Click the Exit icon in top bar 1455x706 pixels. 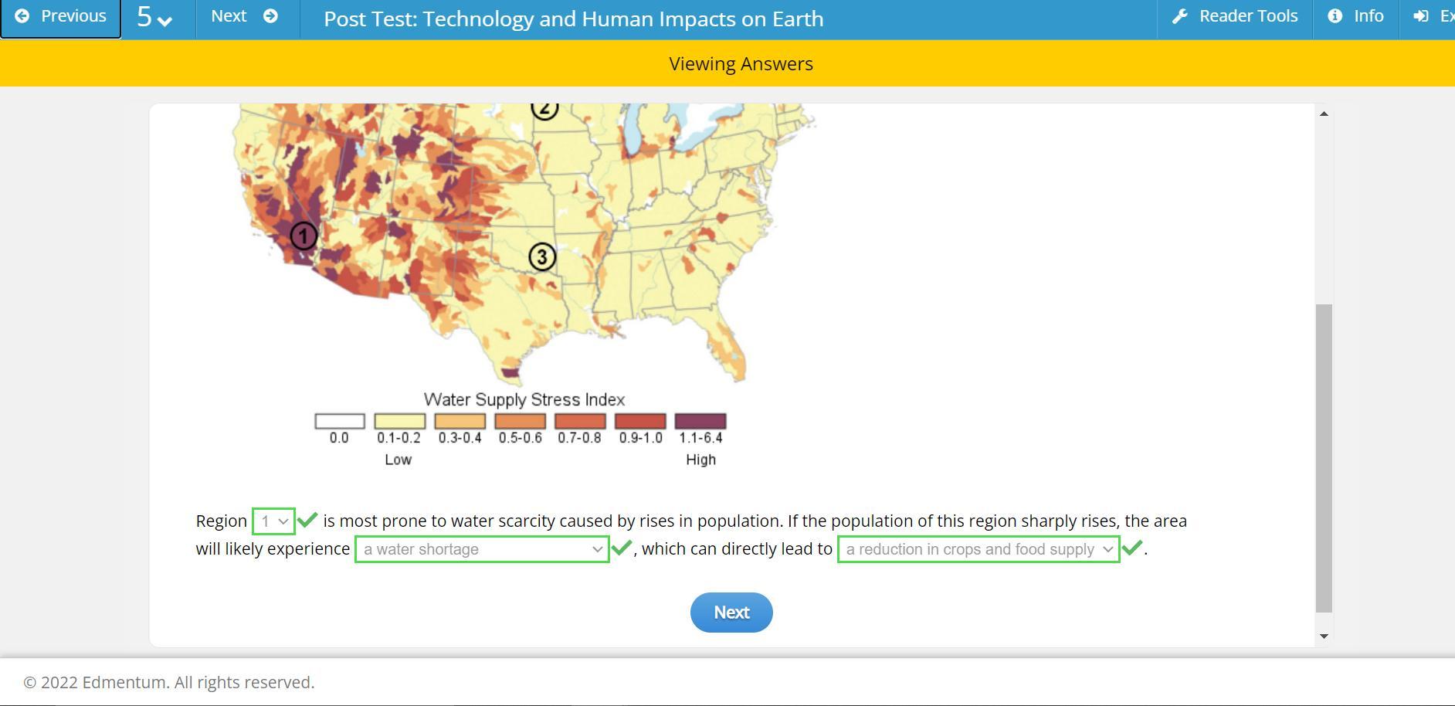point(1421,16)
